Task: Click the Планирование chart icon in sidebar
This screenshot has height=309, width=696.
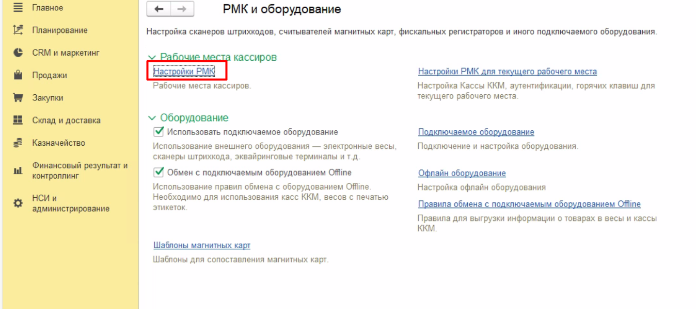Action: (18, 30)
